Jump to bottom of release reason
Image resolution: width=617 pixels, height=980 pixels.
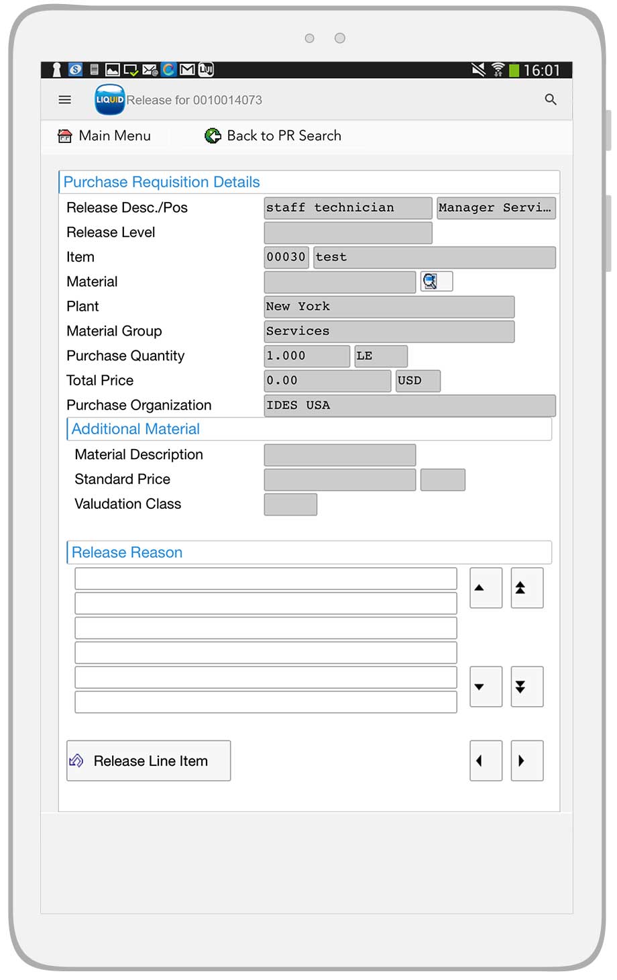click(x=526, y=687)
